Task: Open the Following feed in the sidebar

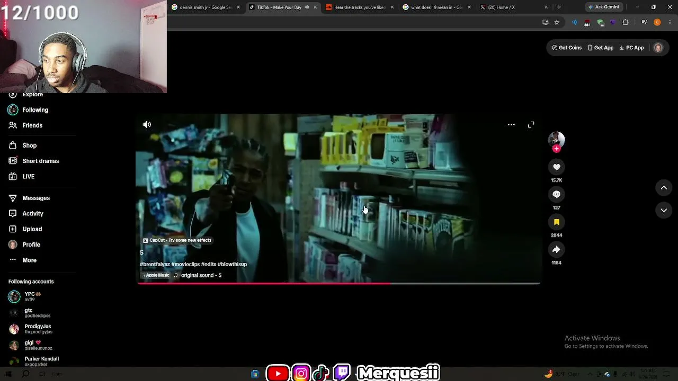Action: [x=28, y=110]
